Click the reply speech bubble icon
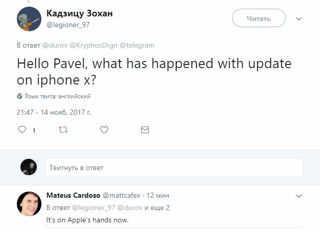Viewport: 320px width, 230px height. tap(22, 130)
